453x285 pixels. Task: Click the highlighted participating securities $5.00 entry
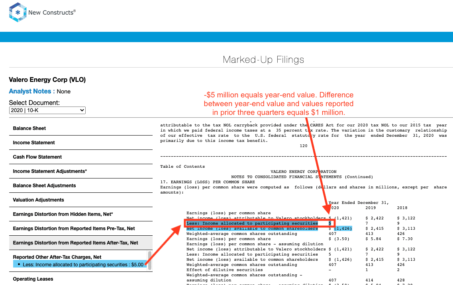pos(80,265)
